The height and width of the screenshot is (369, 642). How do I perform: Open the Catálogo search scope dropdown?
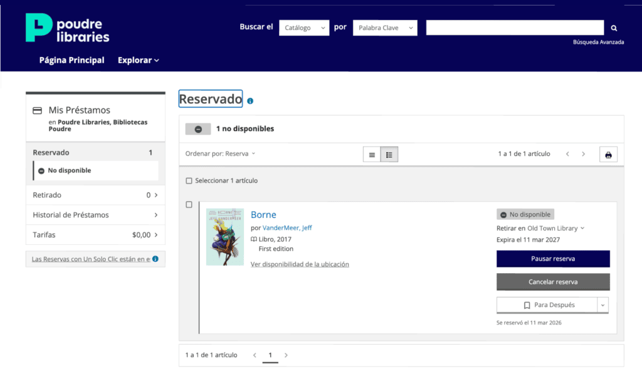[x=304, y=28]
